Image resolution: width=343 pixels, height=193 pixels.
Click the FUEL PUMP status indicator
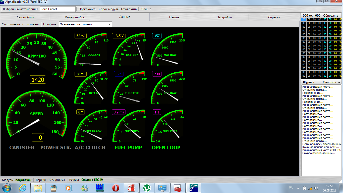(x=128, y=148)
